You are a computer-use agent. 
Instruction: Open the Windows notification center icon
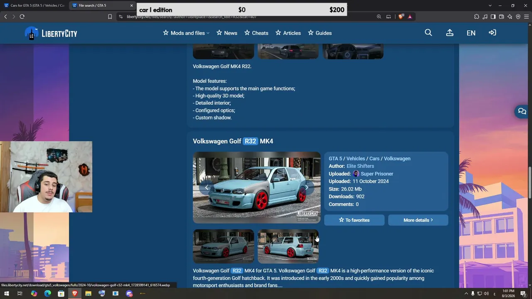click(524, 294)
